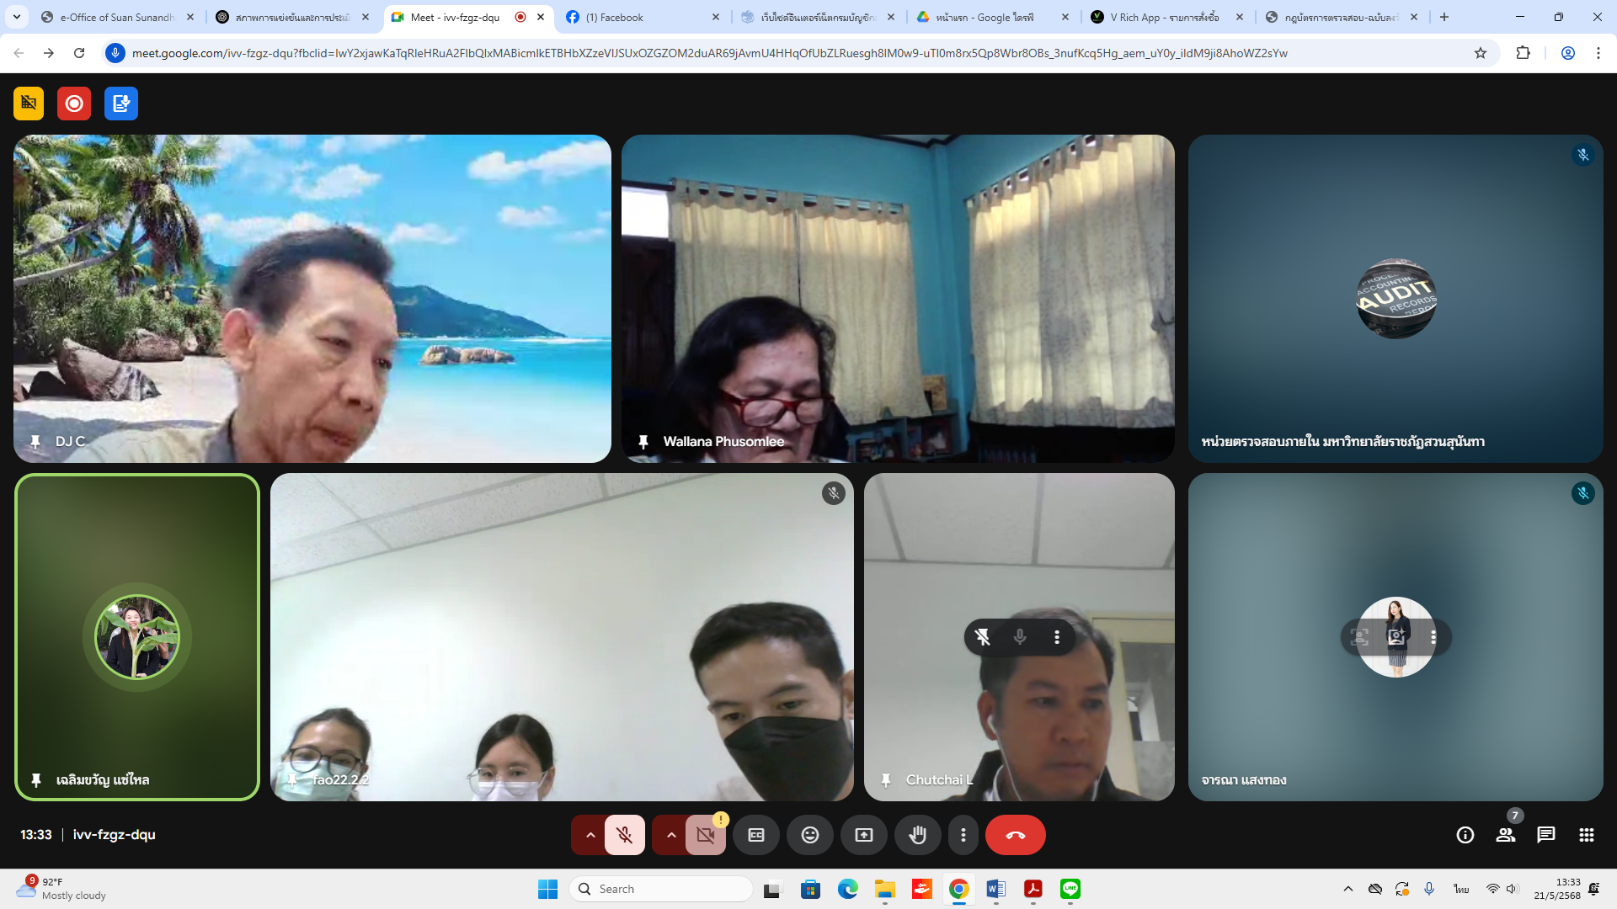Click the red record extension icon

(x=74, y=104)
